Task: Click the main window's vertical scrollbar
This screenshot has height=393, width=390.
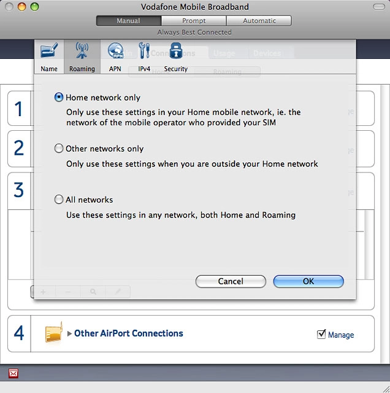Action: (x=385, y=224)
